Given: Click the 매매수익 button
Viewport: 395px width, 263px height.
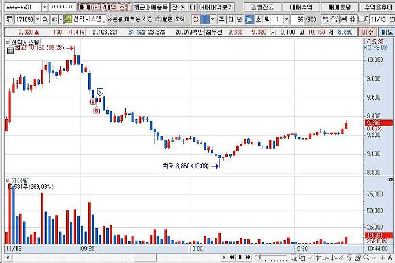Looking at the screenshot, I should tap(301, 7).
